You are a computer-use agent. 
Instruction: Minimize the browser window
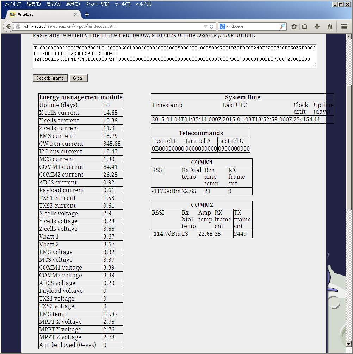pyautogui.click(x=335, y=4)
